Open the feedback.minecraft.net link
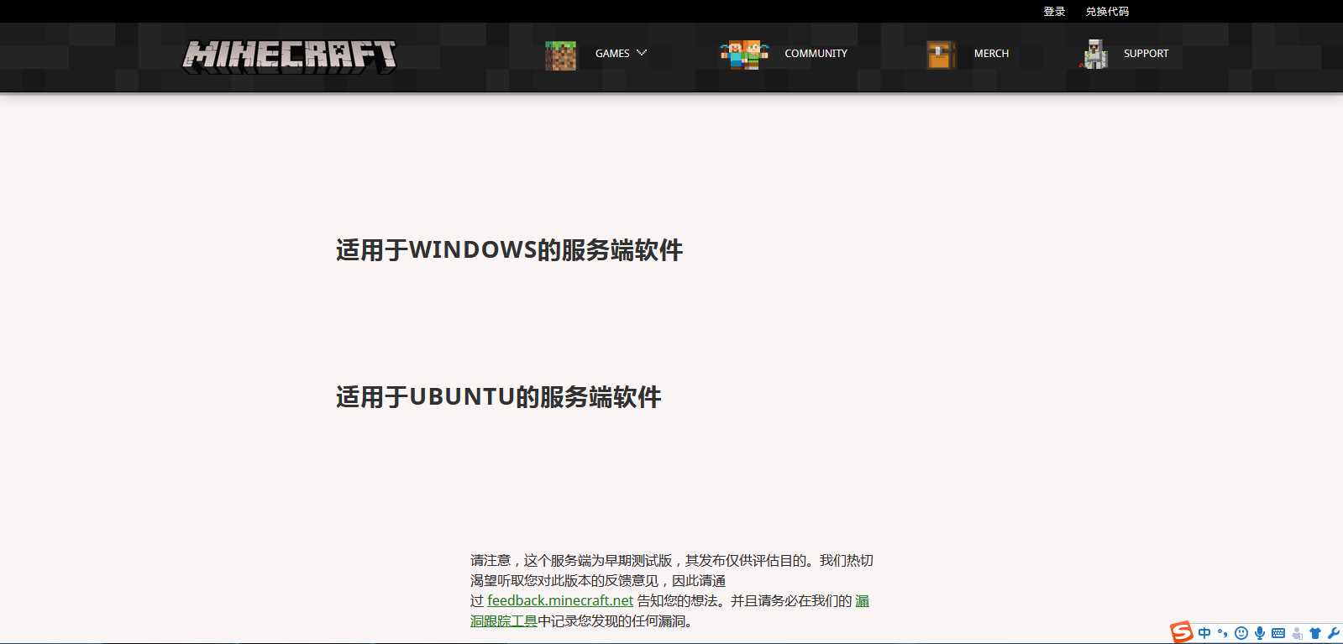The image size is (1343, 644). click(560, 600)
